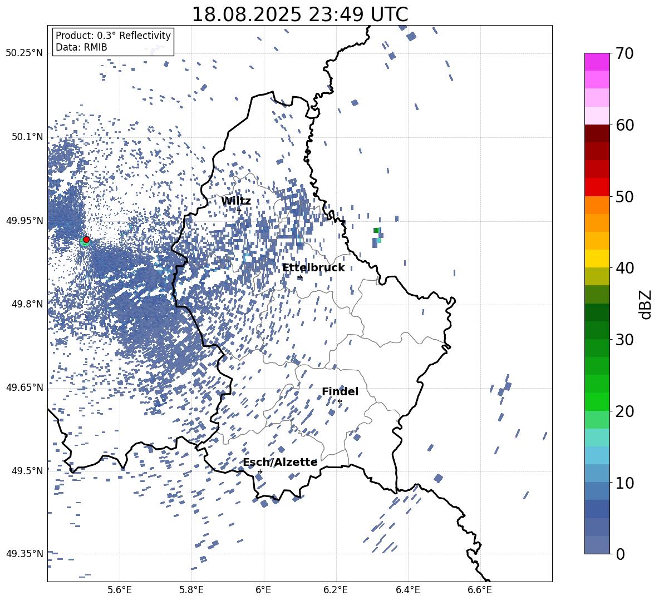Click the 'Data: RMIB' text
Screen dimensions: 659x601
(x=81, y=47)
